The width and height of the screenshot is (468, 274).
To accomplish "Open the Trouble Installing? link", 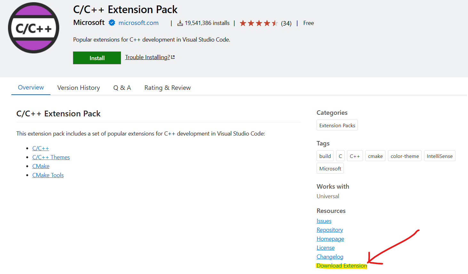I will coord(148,57).
